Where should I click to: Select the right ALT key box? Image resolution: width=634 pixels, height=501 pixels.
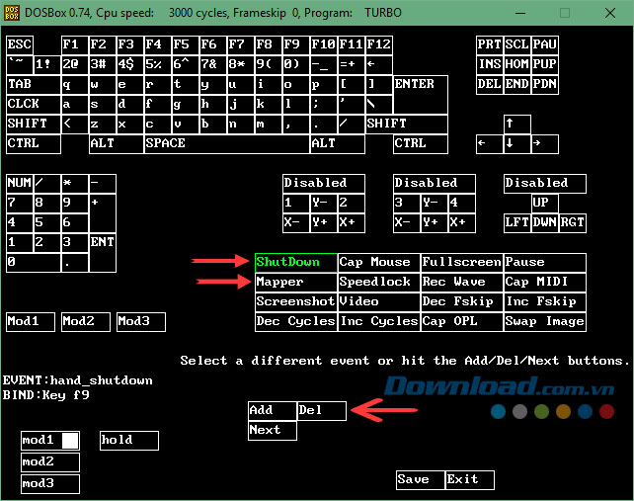338,143
